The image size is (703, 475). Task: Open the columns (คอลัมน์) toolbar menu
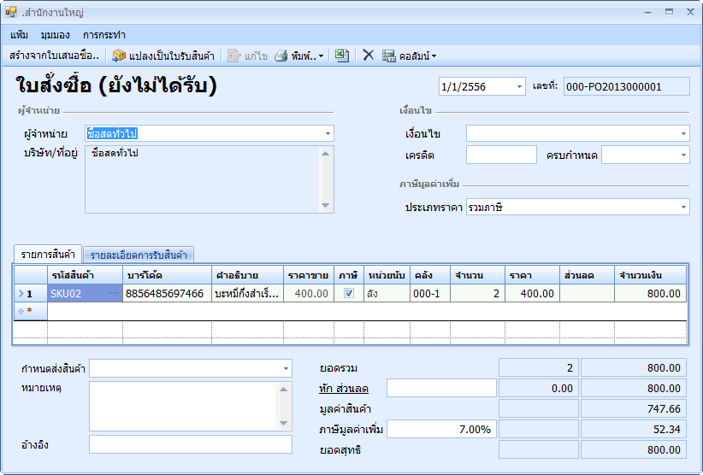[409, 56]
